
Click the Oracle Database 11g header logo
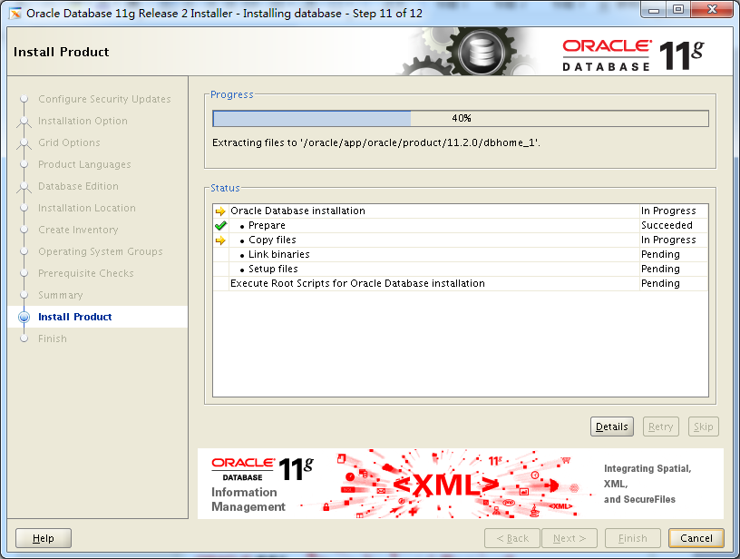coord(633,54)
